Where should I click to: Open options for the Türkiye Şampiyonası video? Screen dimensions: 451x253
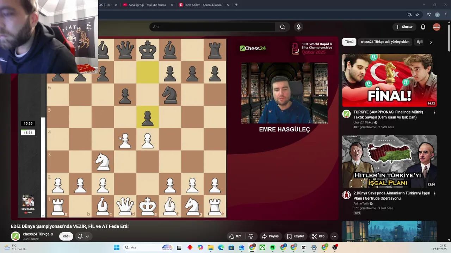point(434,112)
